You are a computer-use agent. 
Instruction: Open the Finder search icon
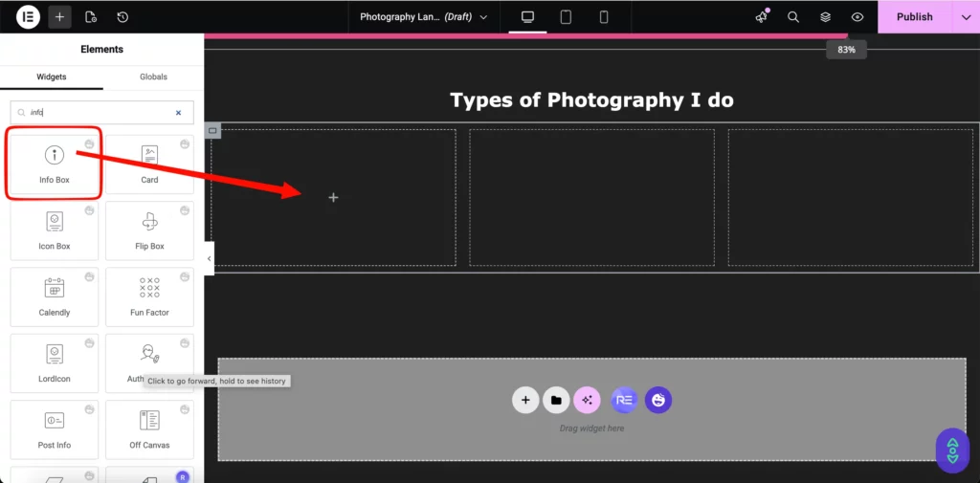pos(793,17)
